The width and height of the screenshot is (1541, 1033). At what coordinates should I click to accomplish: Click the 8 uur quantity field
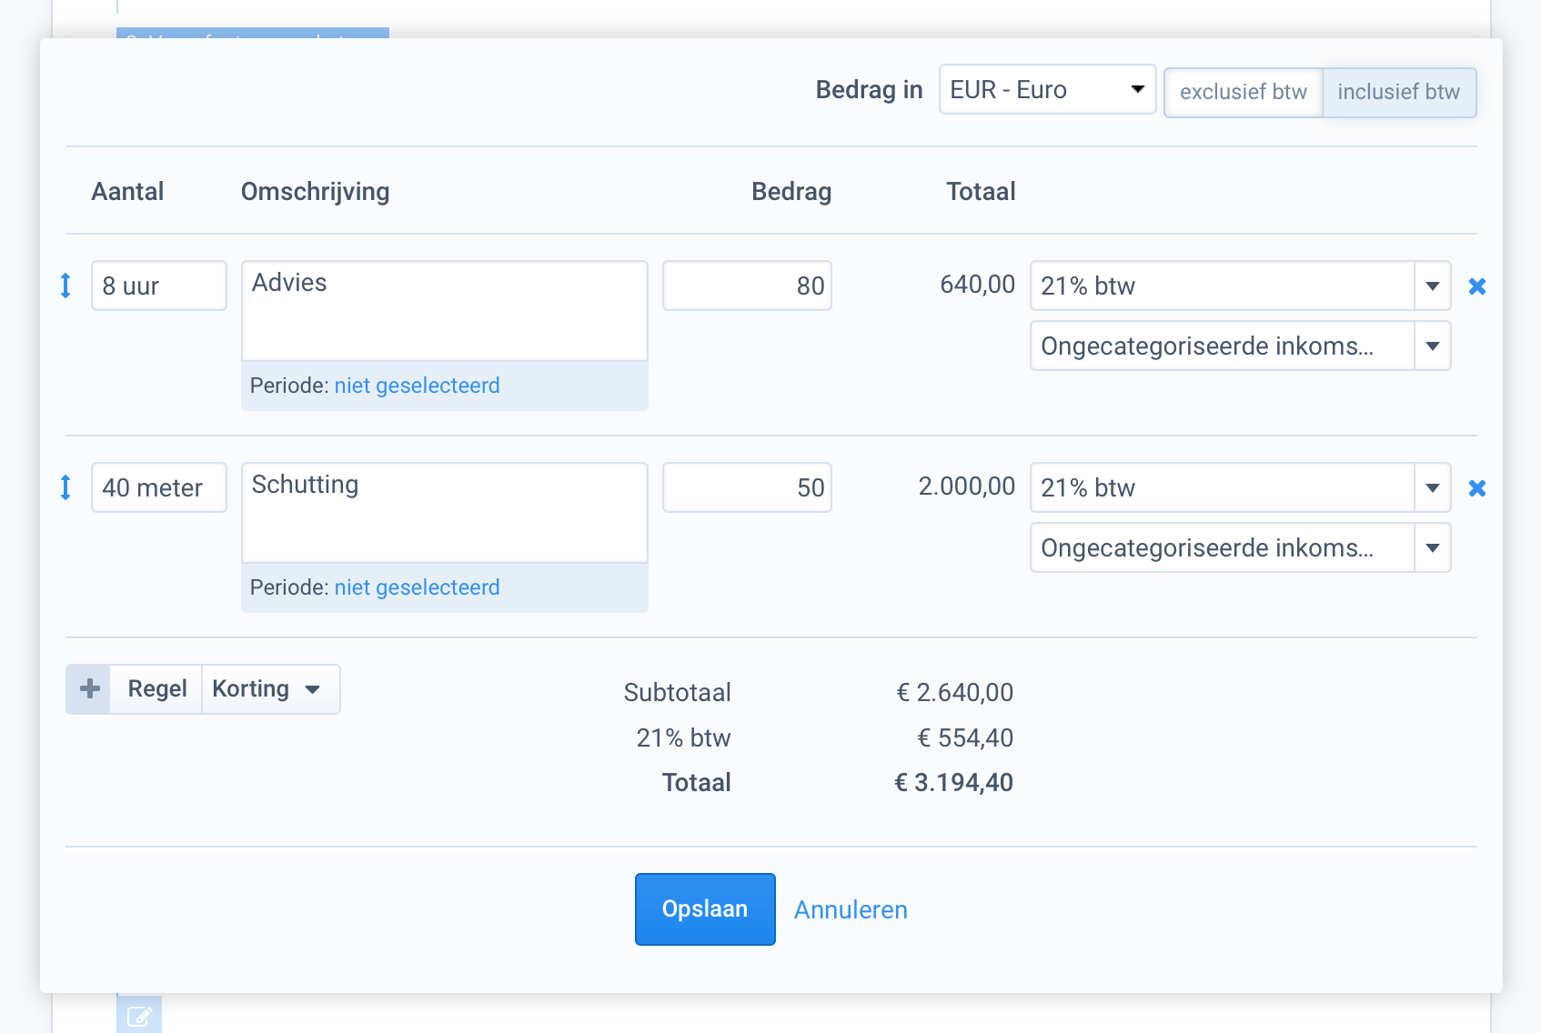point(158,286)
